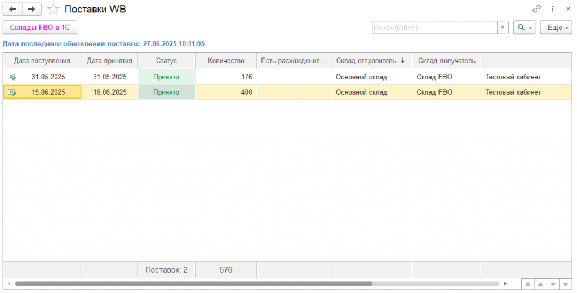577x293 pixels.
Task: Open Склады FBO в 1С
Action: tap(40, 28)
